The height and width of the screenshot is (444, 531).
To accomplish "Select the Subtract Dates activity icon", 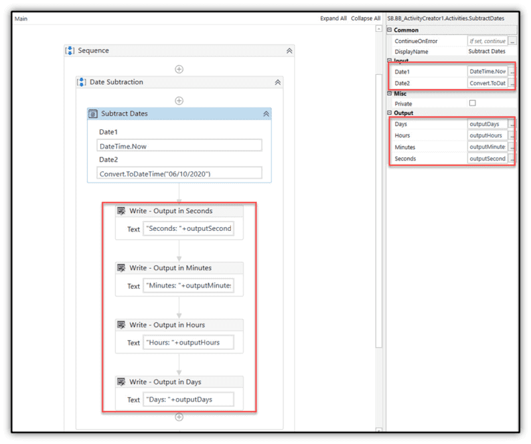I will pos(94,113).
